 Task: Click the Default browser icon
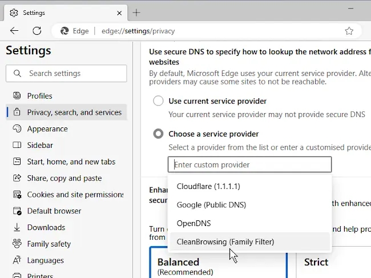pos(17,211)
